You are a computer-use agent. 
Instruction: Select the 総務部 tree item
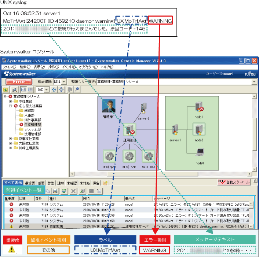tap(29, 110)
